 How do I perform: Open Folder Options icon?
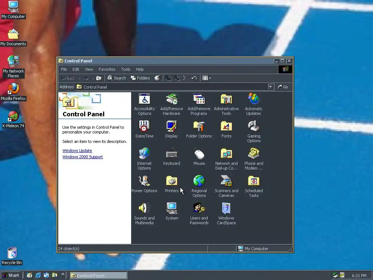pyautogui.click(x=199, y=129)
